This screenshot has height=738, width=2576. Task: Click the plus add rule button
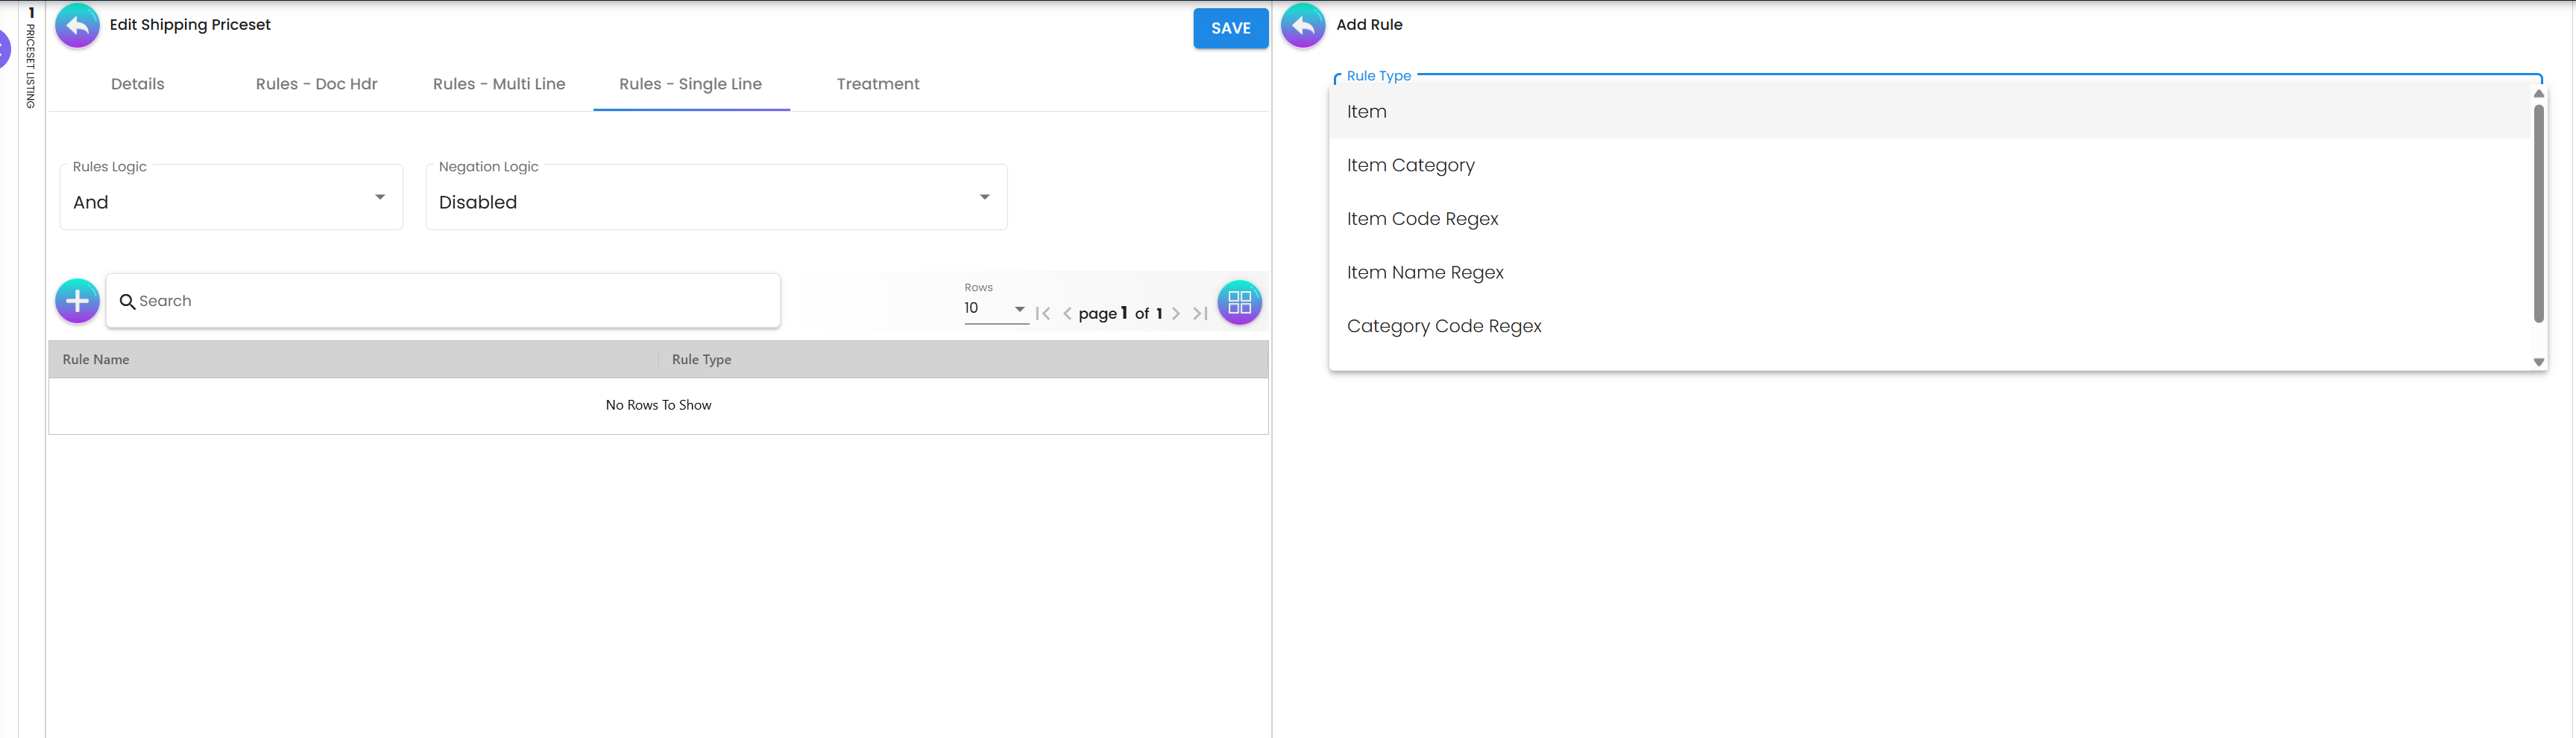[x=77, y=302]
